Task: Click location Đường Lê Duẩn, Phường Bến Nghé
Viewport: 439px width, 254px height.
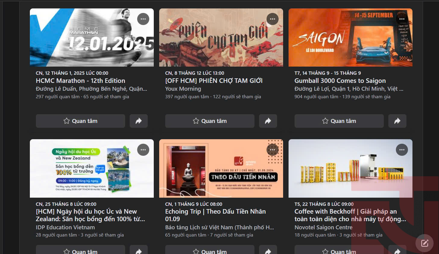Action: click(x=91, y=89)
